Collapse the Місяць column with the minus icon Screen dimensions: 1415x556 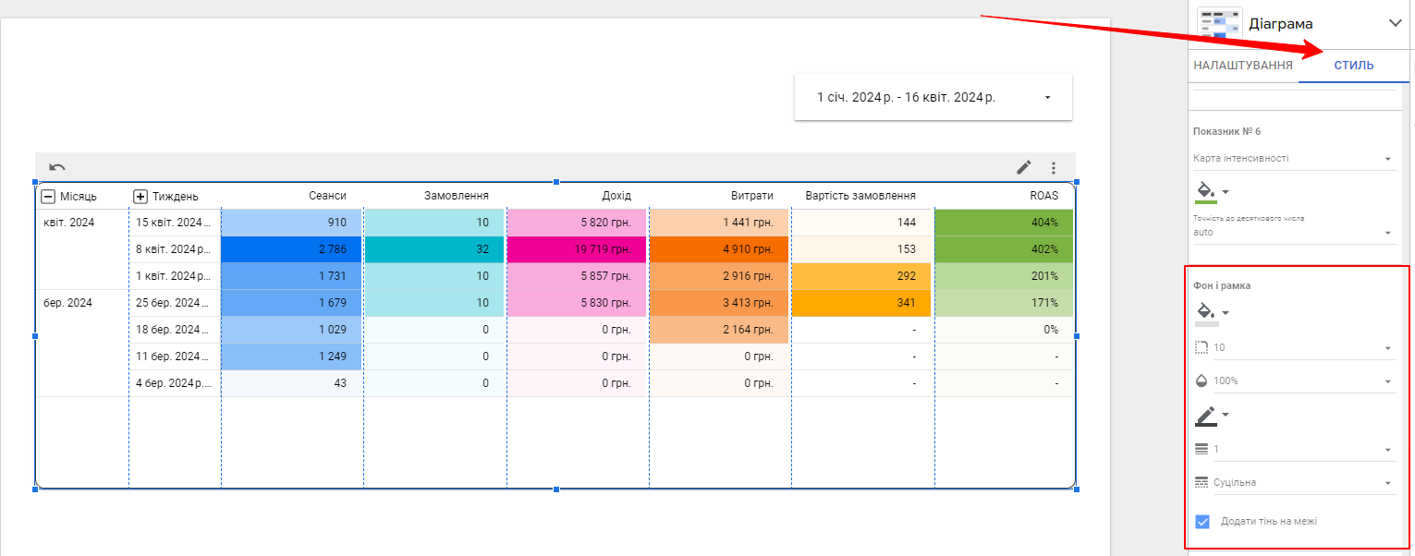pyautogui.click(x=48, y=196)
